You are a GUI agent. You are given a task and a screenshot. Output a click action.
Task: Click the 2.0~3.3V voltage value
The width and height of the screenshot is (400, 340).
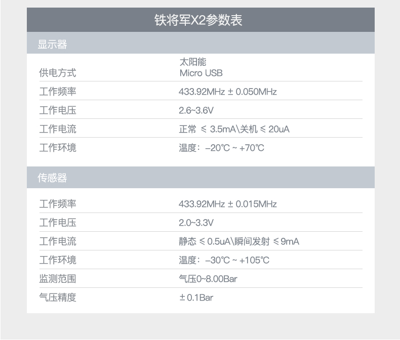coord(196,223)
